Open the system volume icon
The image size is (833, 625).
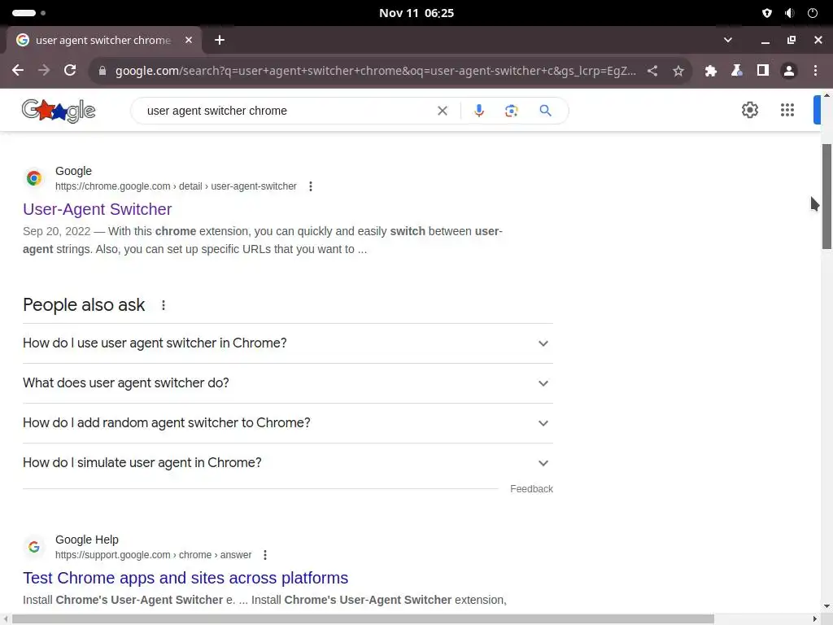[789, 13]
